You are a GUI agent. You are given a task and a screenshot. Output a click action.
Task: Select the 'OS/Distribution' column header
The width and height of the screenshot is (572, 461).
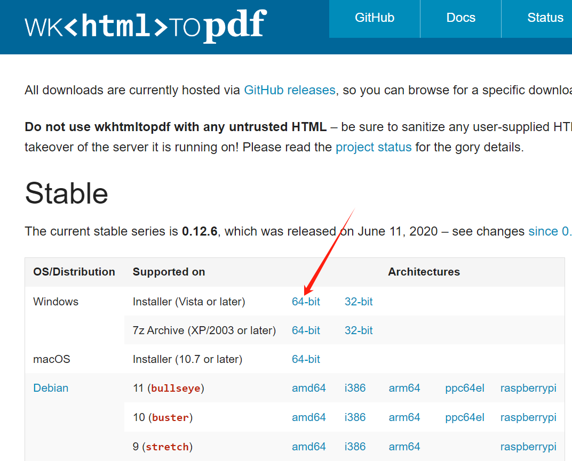coord(74,272)
